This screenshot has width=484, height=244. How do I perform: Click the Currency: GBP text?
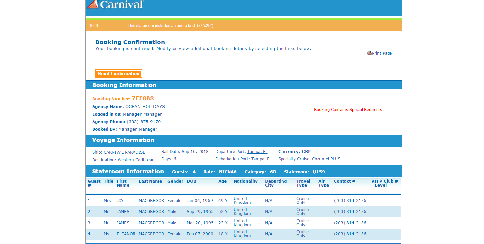click(294, 152)
